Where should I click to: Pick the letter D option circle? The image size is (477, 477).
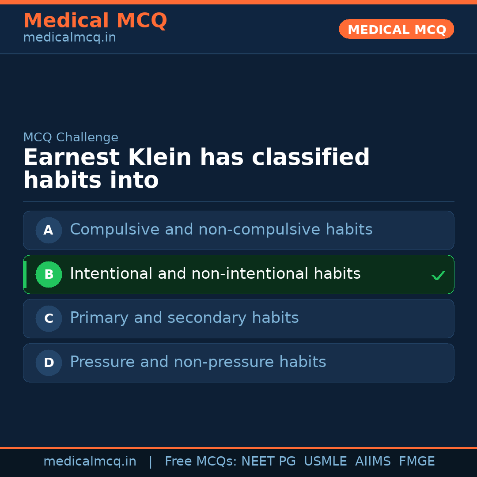[49, 363]
